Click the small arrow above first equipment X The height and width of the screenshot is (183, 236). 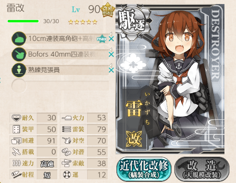[111, 34]
